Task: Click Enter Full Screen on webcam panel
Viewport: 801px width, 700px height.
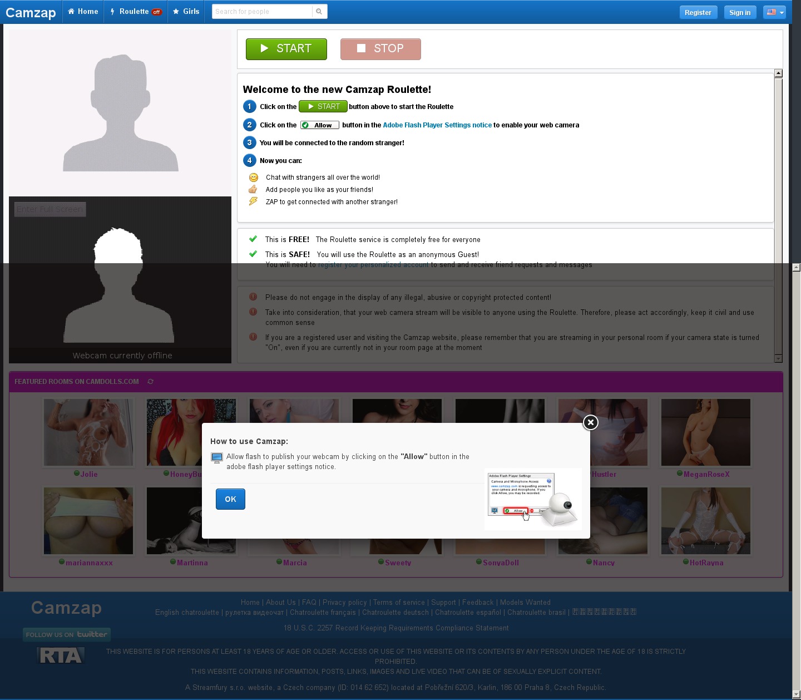Action: (50, 209)
